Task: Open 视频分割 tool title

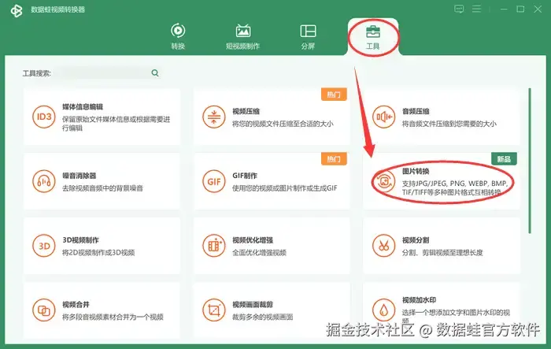Action: 416,240
